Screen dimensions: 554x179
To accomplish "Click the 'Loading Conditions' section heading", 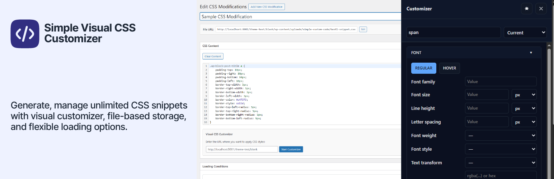I will click(215, 166).
